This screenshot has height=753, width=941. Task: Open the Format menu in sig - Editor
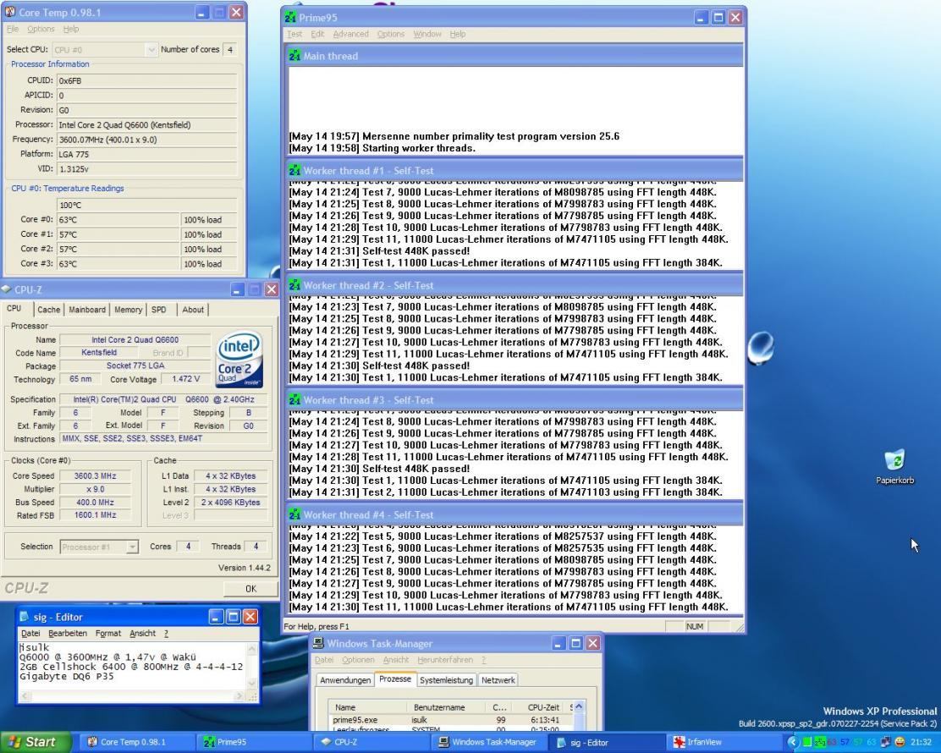click(x=108, y=634)
